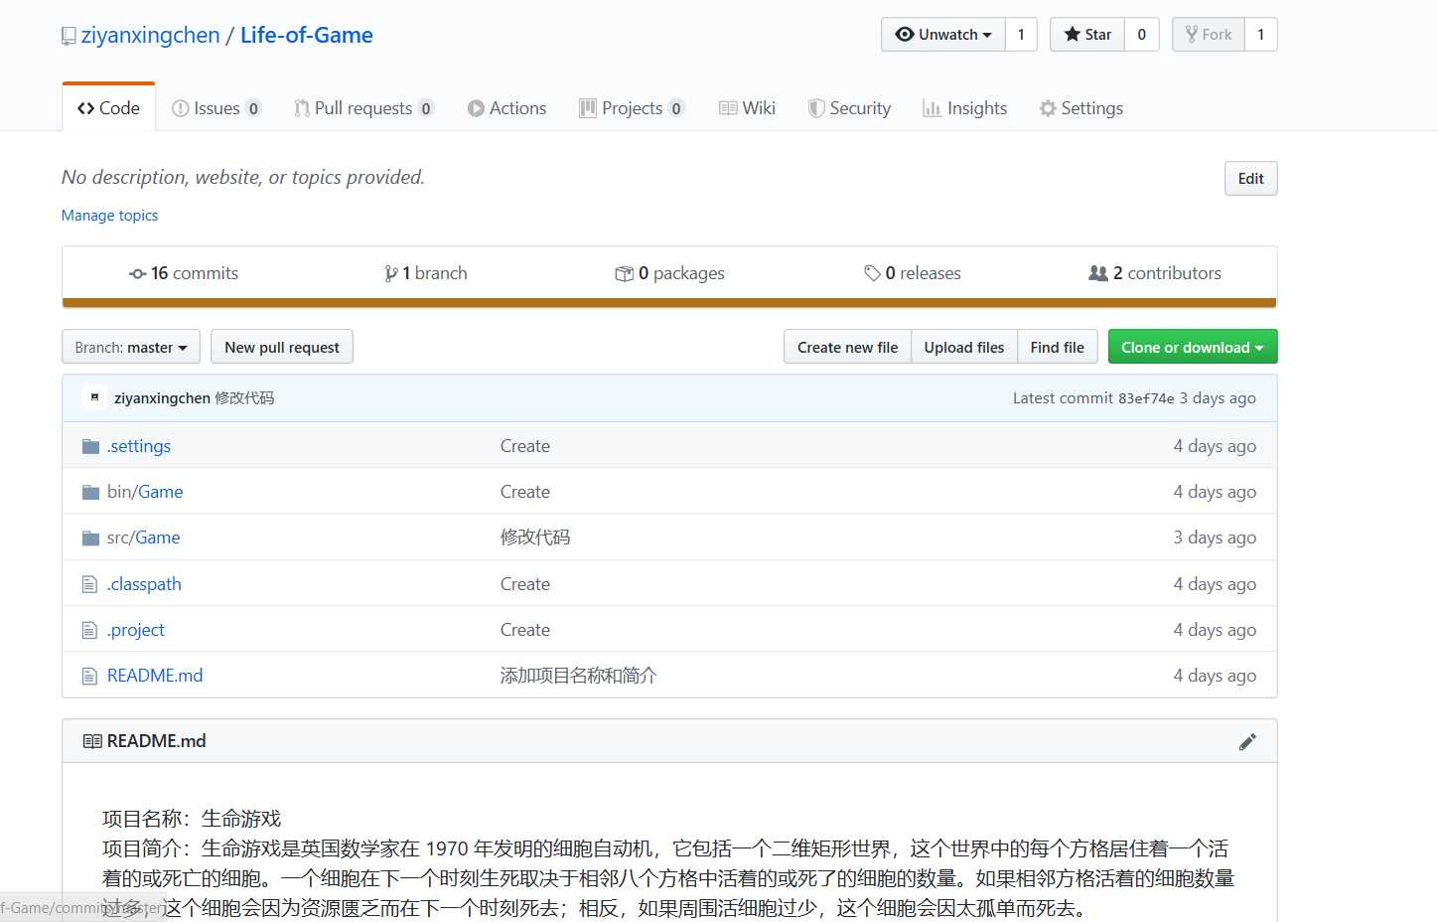Image resolution: width=1438 pixels, height=922 pixels.
Task: Click the file icon beside README.md row
Action: click(89, 676)
